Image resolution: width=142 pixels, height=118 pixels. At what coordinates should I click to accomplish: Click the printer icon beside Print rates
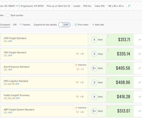[x=76, y=25]
